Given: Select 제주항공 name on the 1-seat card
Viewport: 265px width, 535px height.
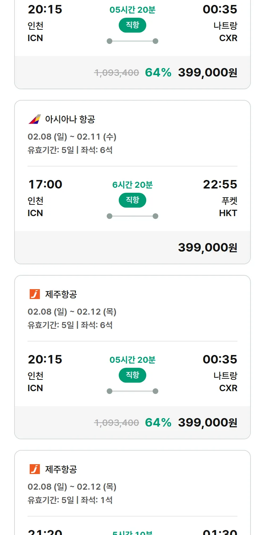Looking at the screenshot, I should pos(61,469).
